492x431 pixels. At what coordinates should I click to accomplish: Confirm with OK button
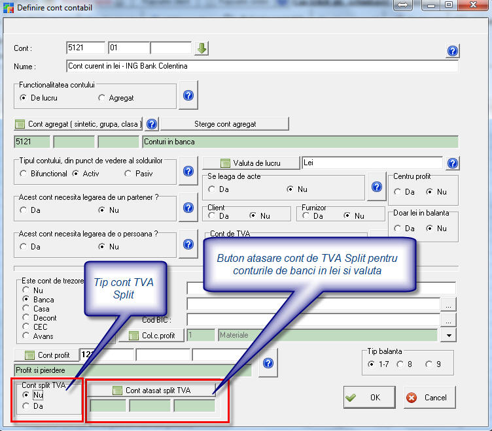click(x=369, y=398)
